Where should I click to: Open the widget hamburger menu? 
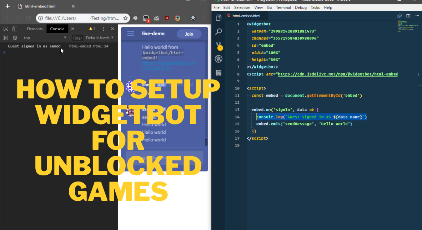131,34
